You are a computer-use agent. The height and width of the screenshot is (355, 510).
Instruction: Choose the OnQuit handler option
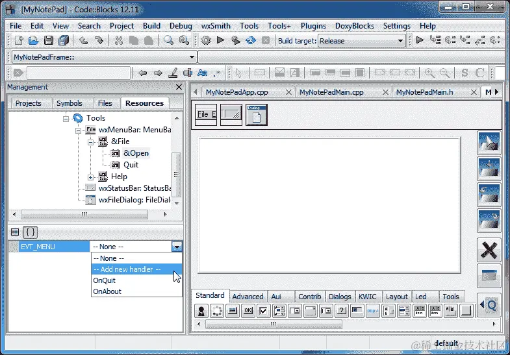click(136, 280)
